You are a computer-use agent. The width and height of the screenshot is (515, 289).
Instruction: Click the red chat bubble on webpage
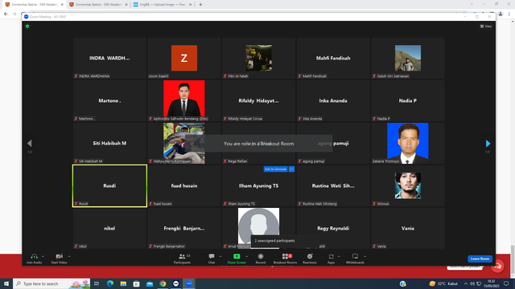click(x=497, y=266)
